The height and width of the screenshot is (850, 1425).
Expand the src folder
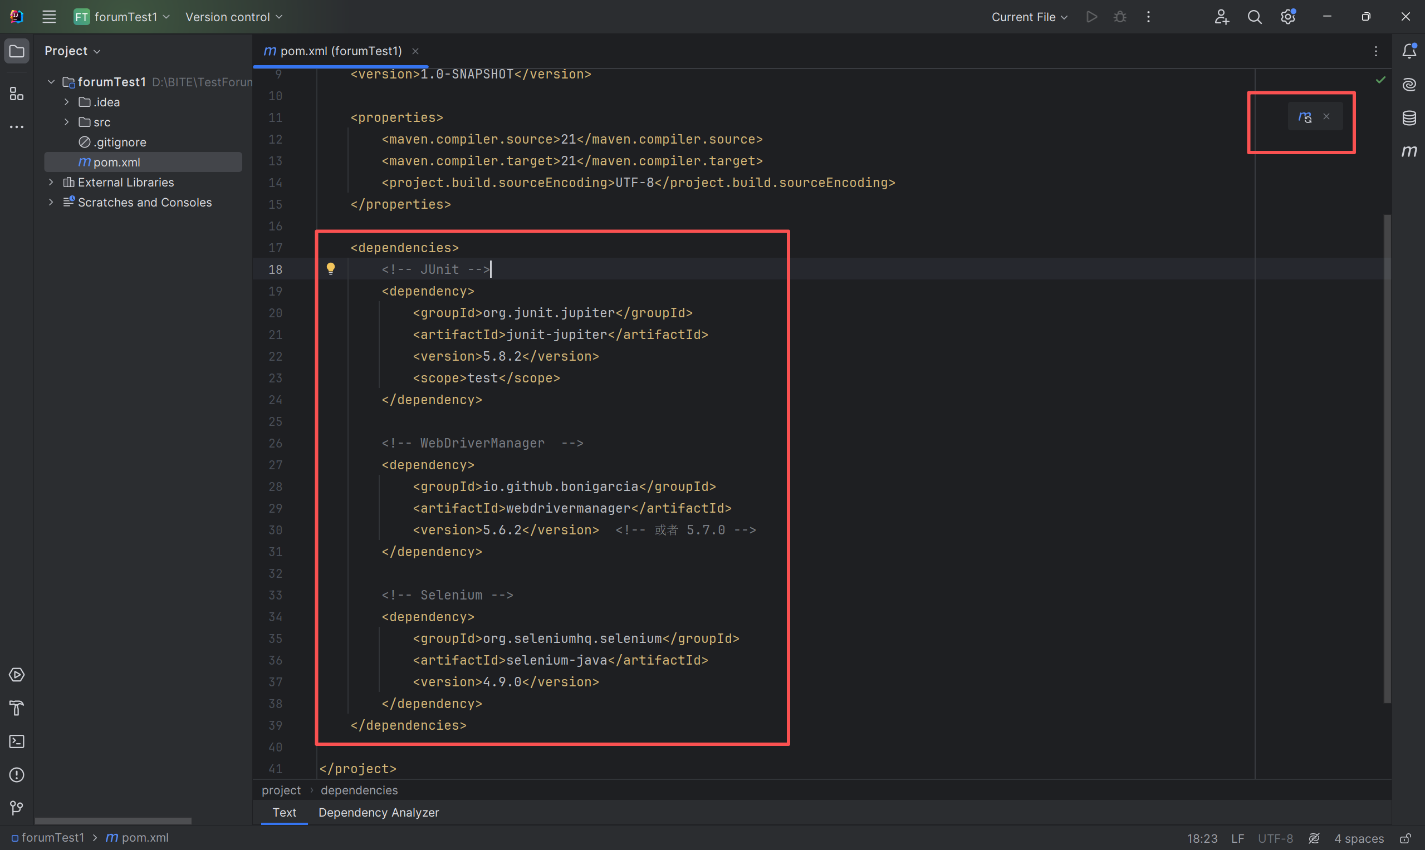point(66,122)
